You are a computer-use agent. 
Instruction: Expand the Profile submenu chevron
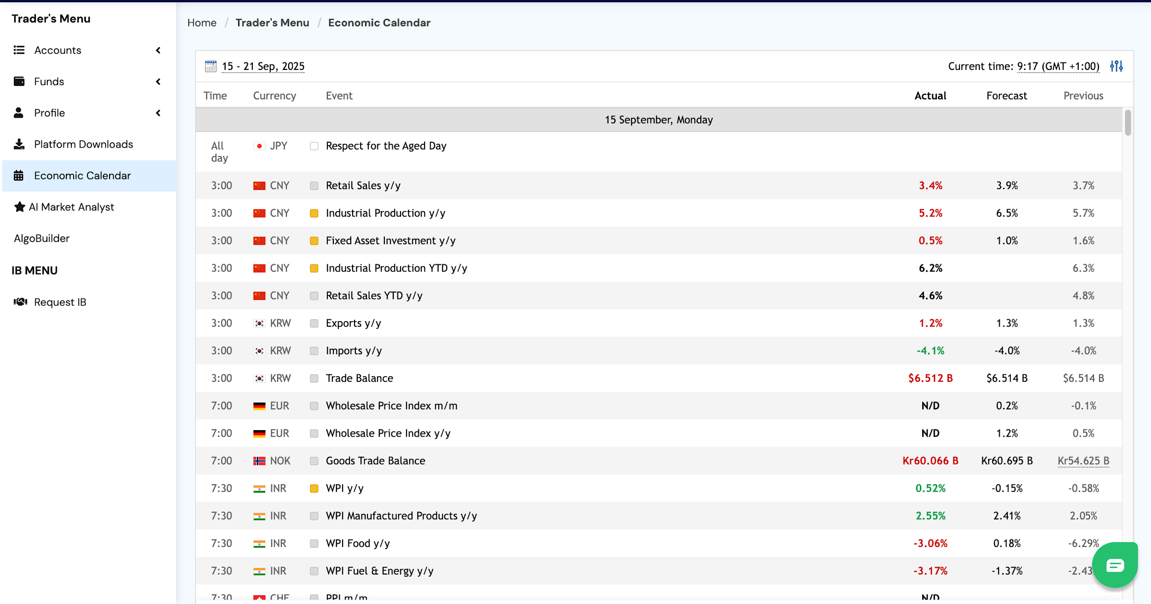point(158,113)
